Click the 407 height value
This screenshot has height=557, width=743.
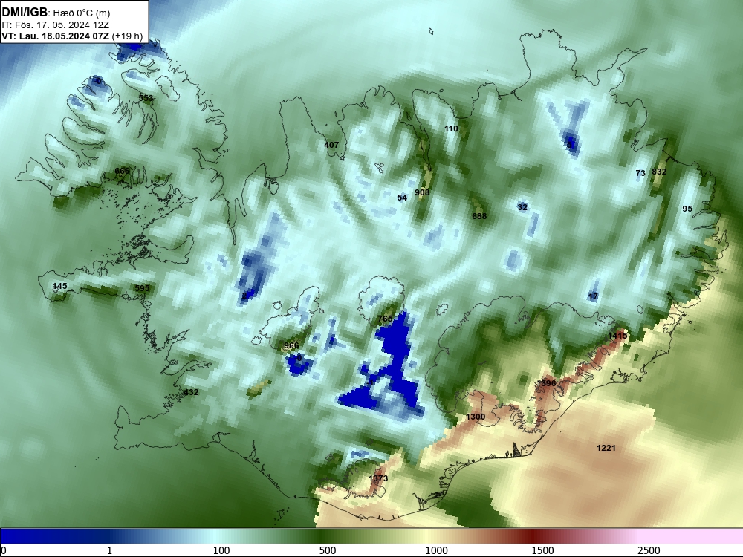331,145
